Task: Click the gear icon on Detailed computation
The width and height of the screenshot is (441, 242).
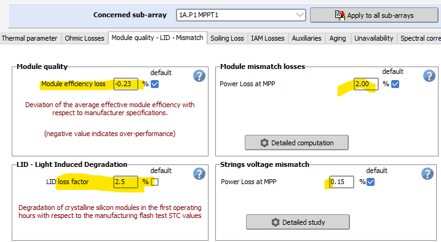Action: click(264, 143)
